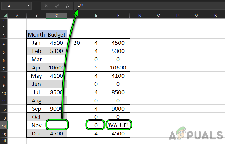Select the Oct cell
Viewport: 225px width, 144px height.
click(36, 117)
